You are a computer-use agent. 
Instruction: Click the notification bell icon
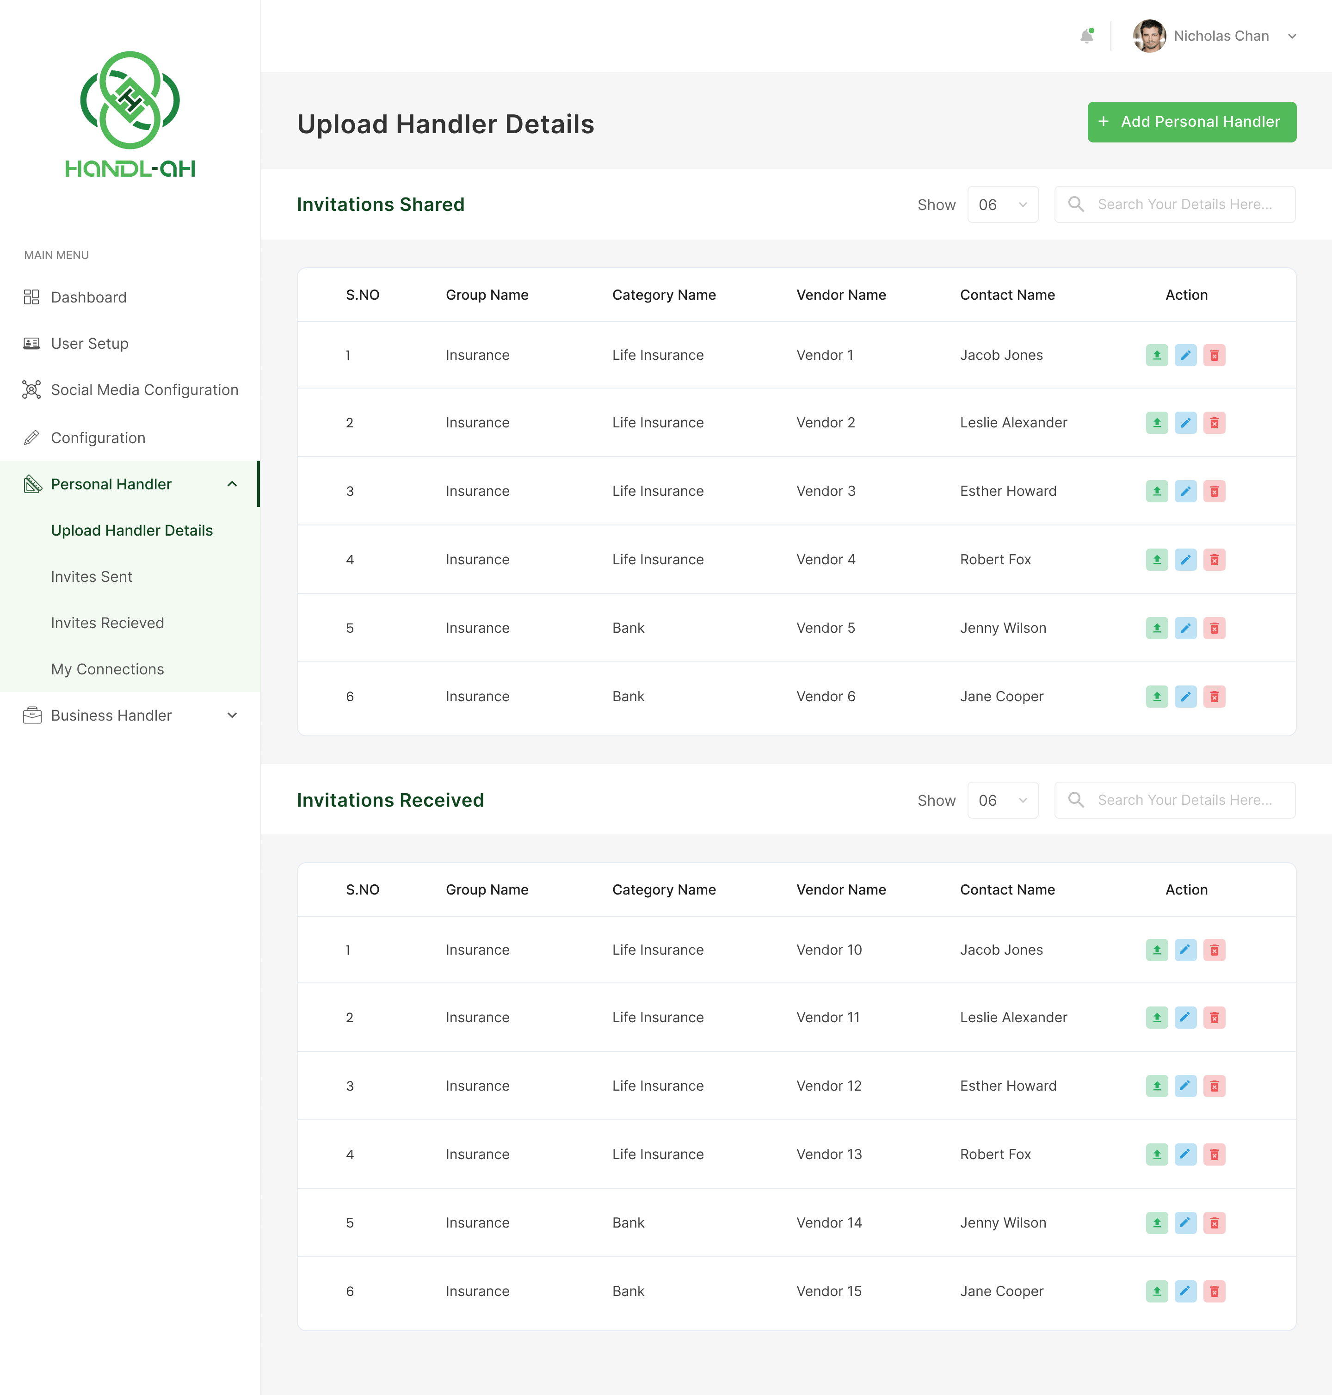[x=1086, y=36]
